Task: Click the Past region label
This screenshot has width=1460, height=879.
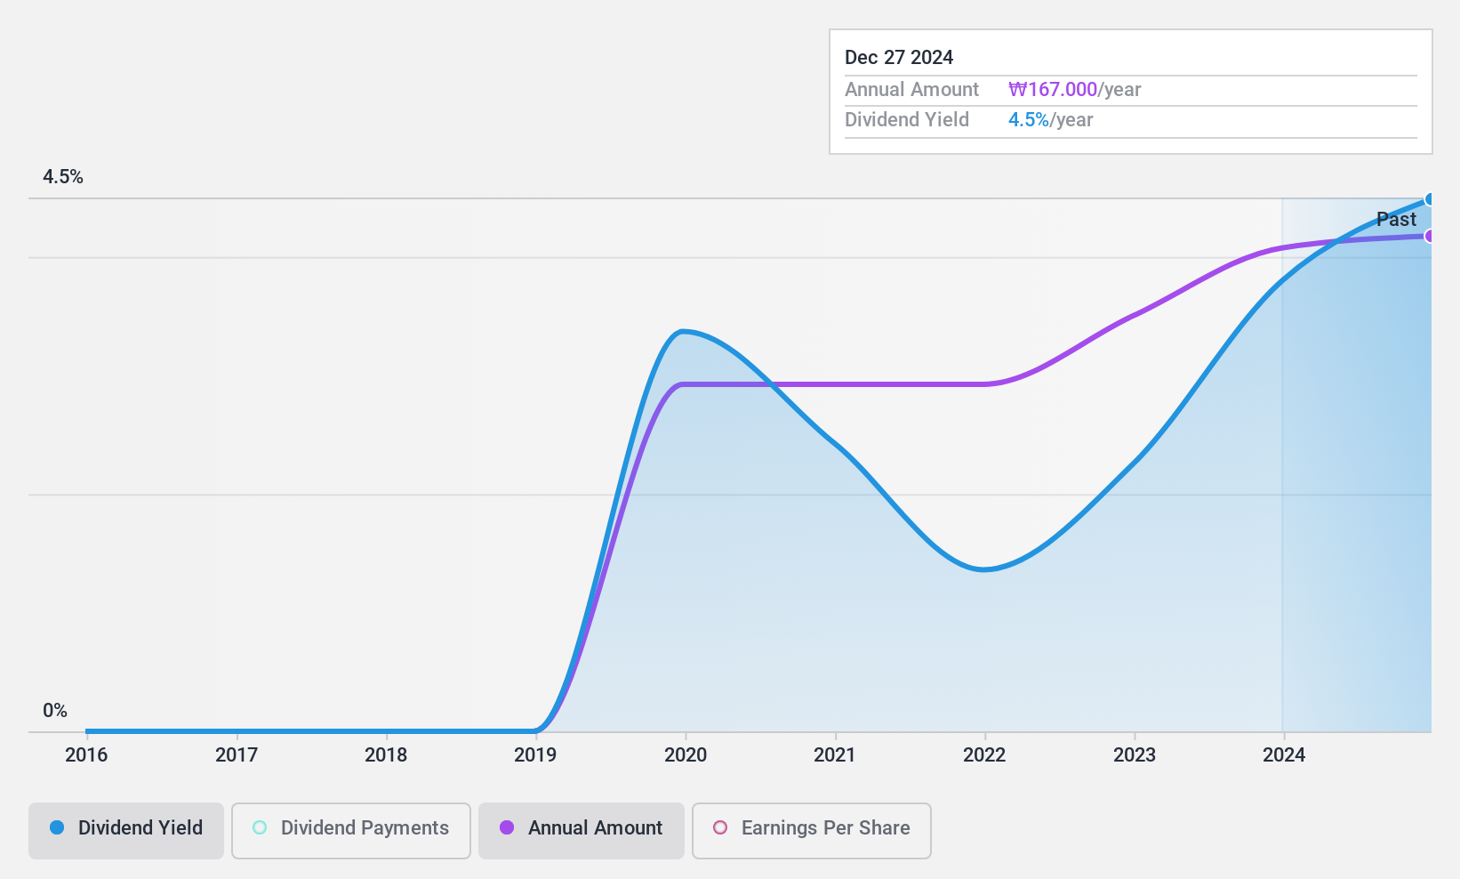Action: click(1396, 219)
